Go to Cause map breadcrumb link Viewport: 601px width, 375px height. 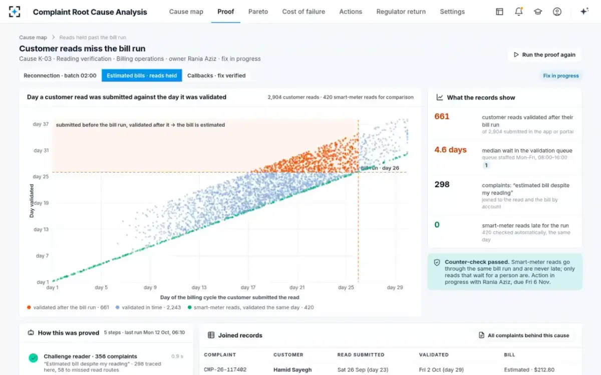click(33, 37)
